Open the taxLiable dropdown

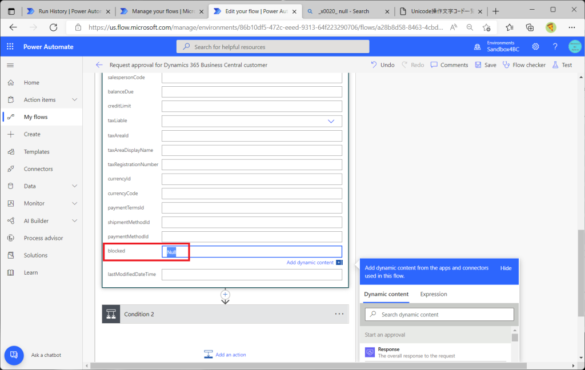331,121
